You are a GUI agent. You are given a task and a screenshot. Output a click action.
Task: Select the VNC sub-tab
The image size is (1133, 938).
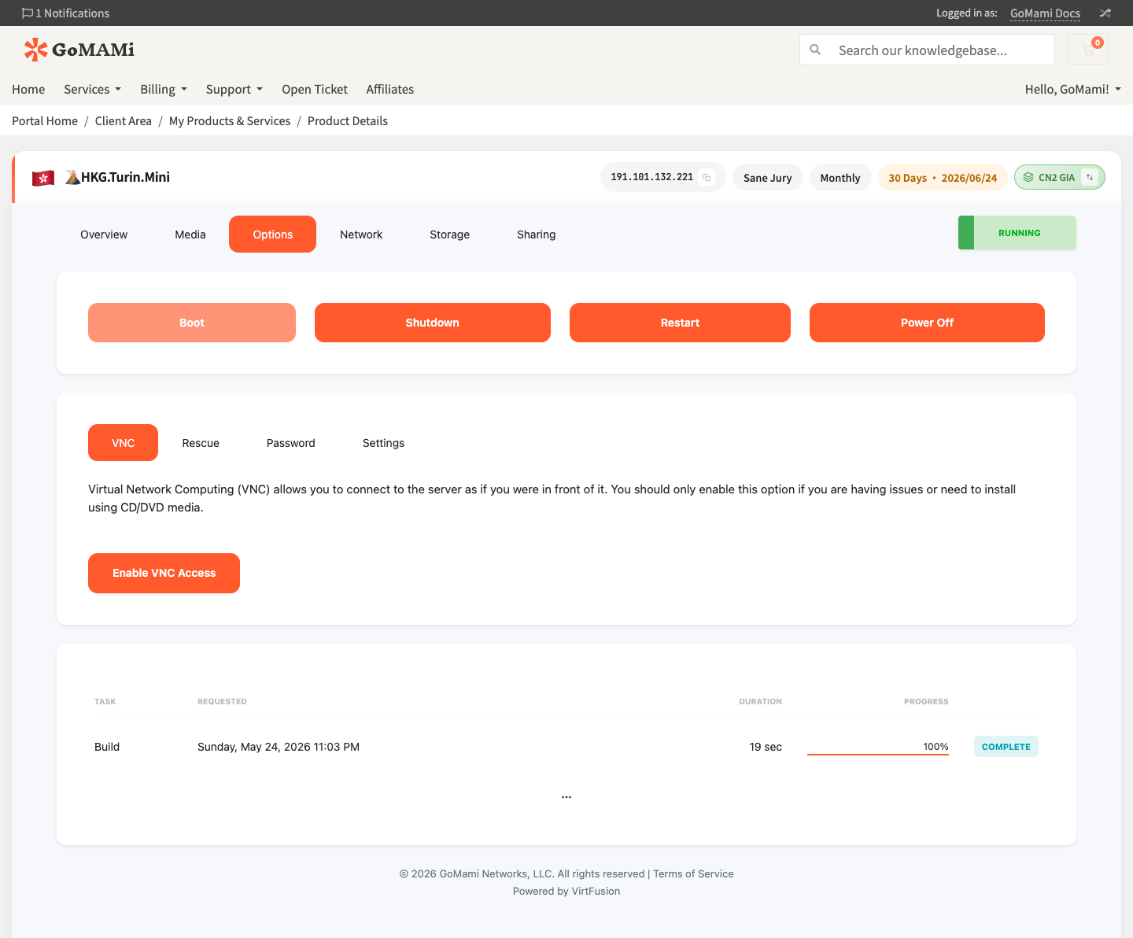pos(124,443)
